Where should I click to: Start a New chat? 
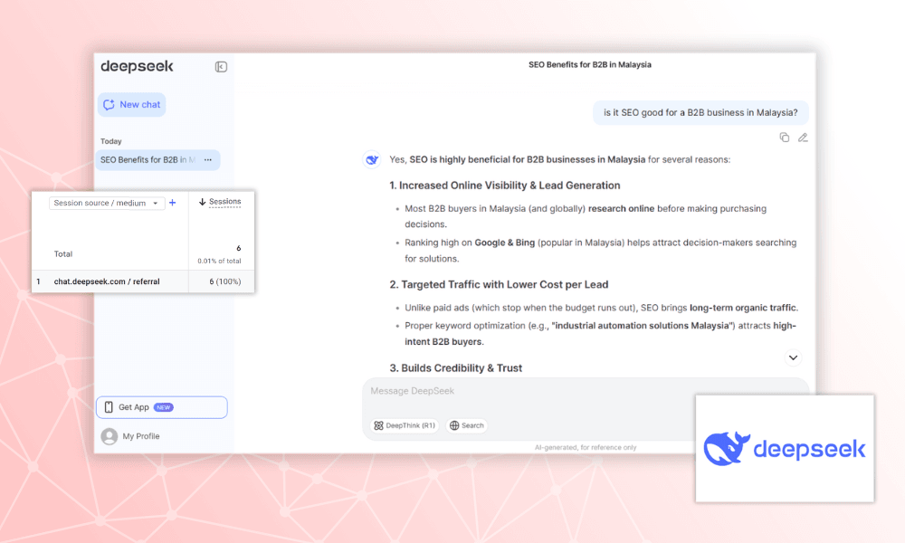point(132,105)
